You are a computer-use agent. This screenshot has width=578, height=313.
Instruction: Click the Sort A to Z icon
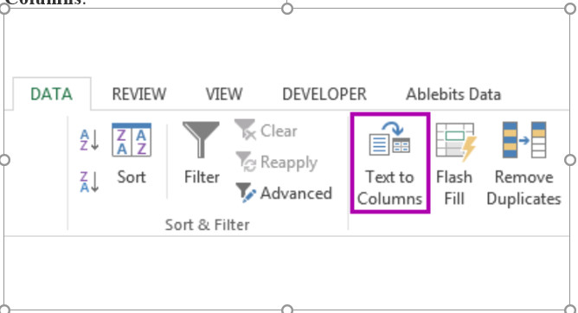coord(90,140)
